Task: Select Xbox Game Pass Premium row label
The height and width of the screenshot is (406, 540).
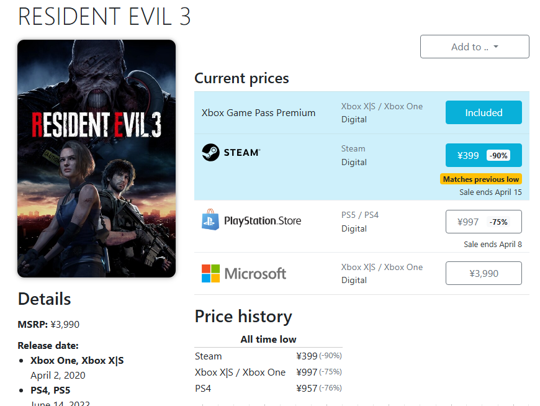Action: (258, 113)
